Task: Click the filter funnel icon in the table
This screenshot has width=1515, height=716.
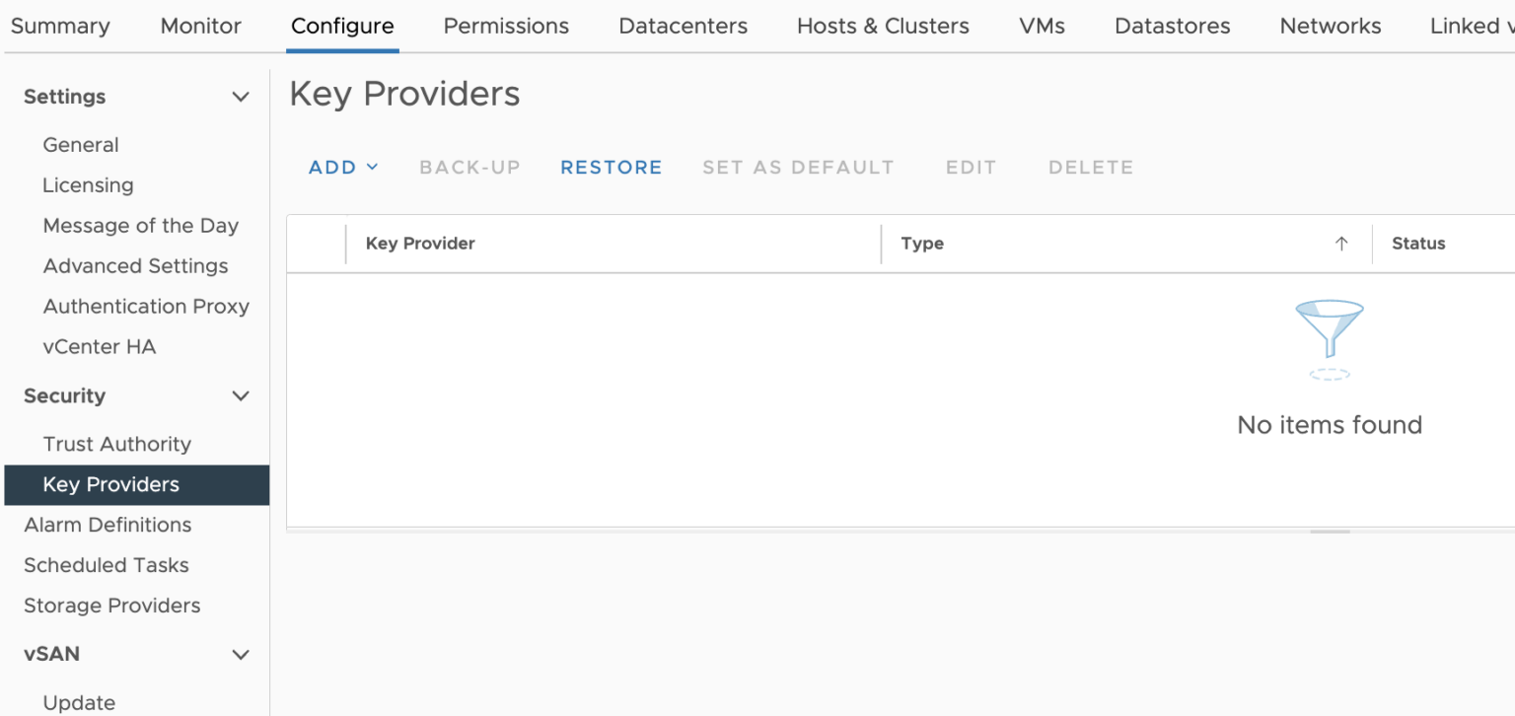Action: [1330, 330]
